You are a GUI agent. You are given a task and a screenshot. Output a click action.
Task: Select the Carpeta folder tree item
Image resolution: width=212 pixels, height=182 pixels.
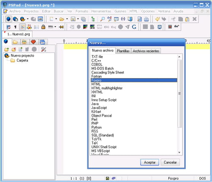(x=22, y=60)
